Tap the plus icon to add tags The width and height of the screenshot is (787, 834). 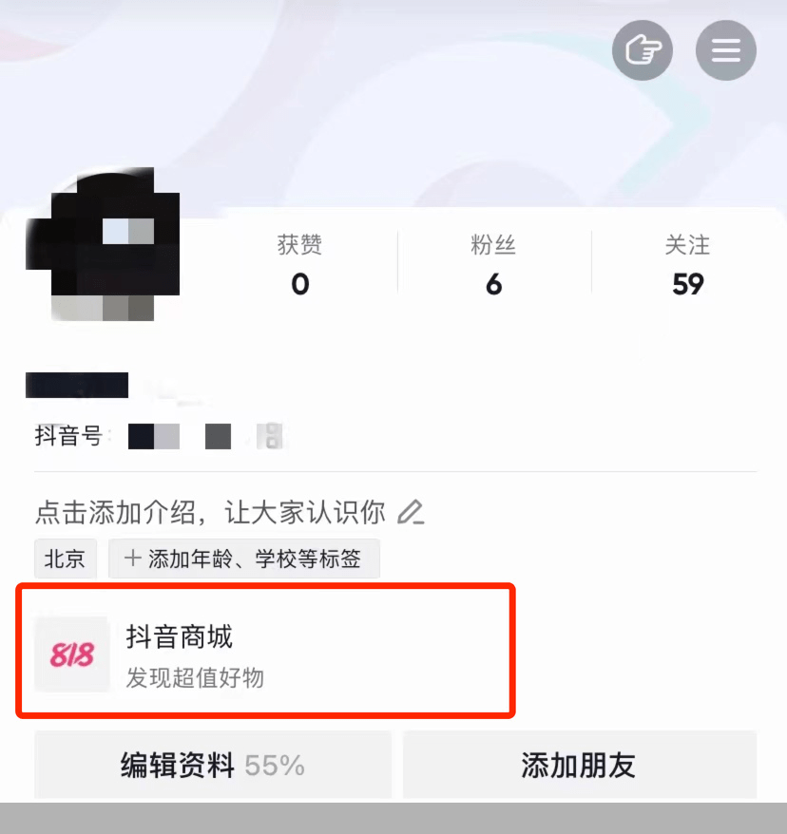pos(132,559)
